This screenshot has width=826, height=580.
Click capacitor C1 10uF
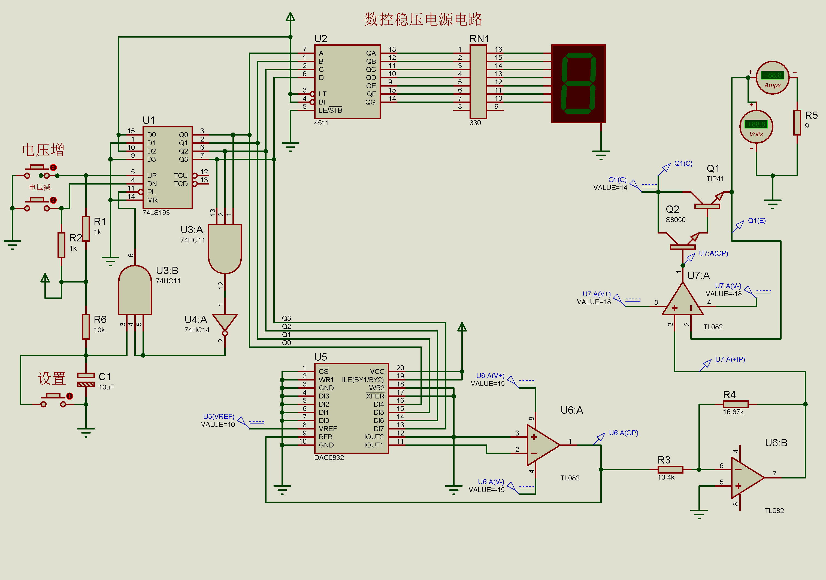(86, 380)
